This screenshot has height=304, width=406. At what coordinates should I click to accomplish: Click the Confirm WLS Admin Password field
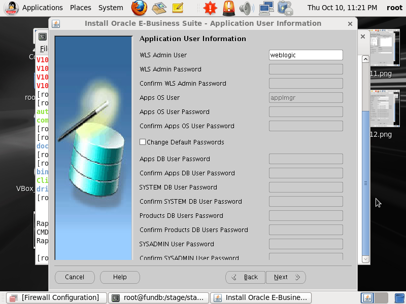pyautogui.click(x=306, y=84)
